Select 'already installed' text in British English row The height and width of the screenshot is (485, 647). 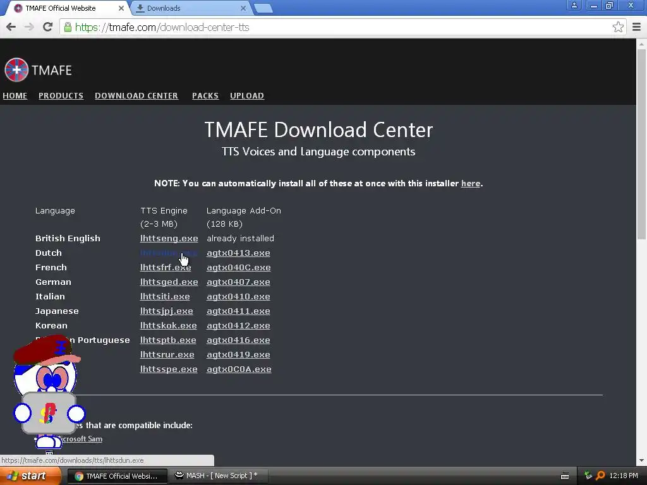point(240,238)
